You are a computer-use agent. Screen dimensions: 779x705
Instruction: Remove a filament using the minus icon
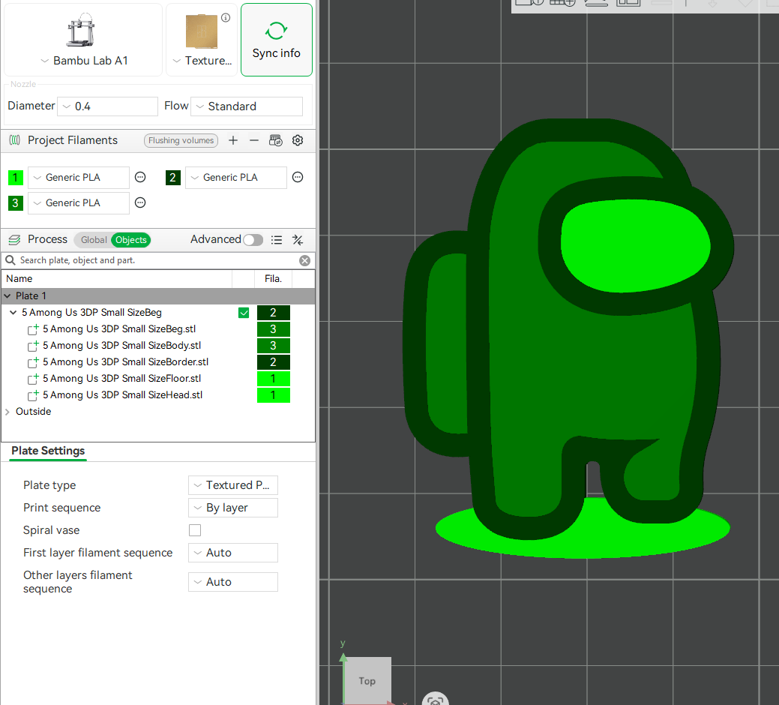[255, 140]
